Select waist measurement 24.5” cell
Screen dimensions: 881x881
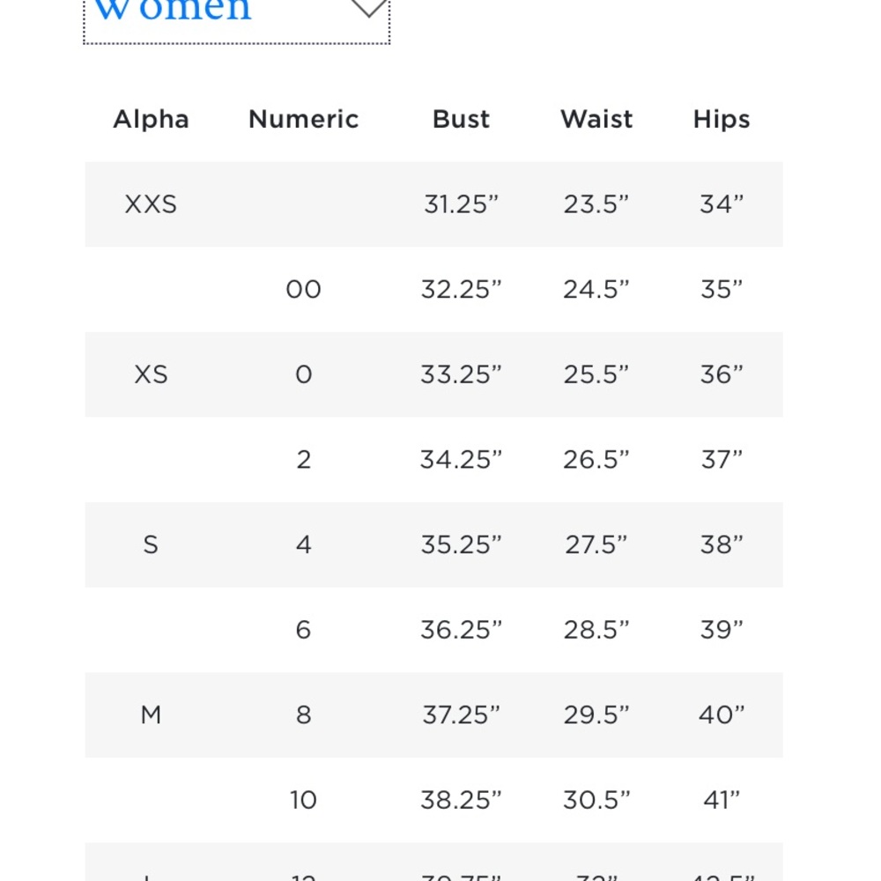click(x=596, y=290)
